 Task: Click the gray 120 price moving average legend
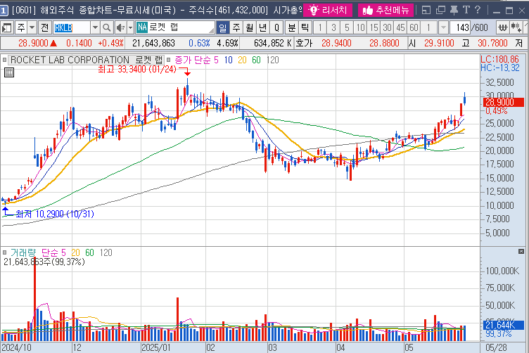click(273, 60)
